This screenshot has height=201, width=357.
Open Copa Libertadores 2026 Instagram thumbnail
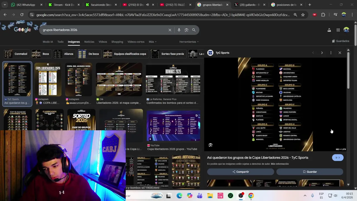(48, 80)
